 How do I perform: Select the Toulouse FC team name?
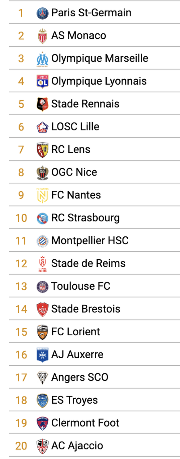point(81,286)
